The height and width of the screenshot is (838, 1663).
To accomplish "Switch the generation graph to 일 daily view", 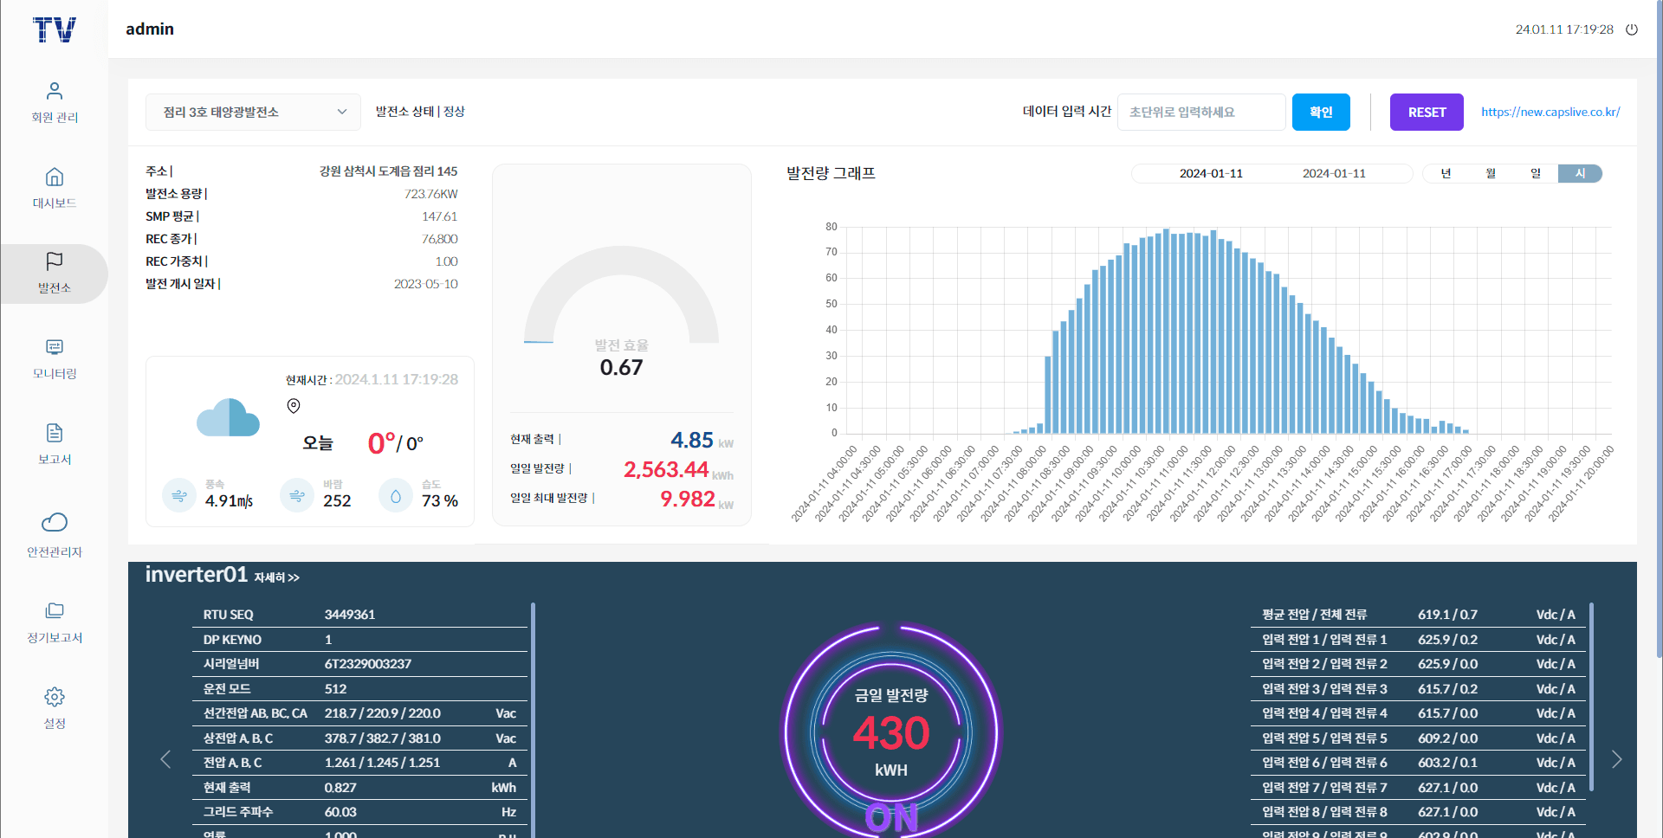I will click(1535, 173).
